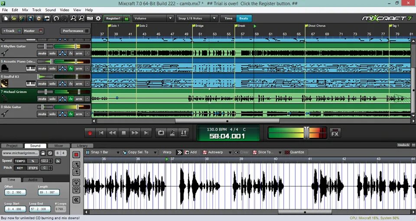
Task: Step the pitch key C value
Action: click(x=50, y=168)
